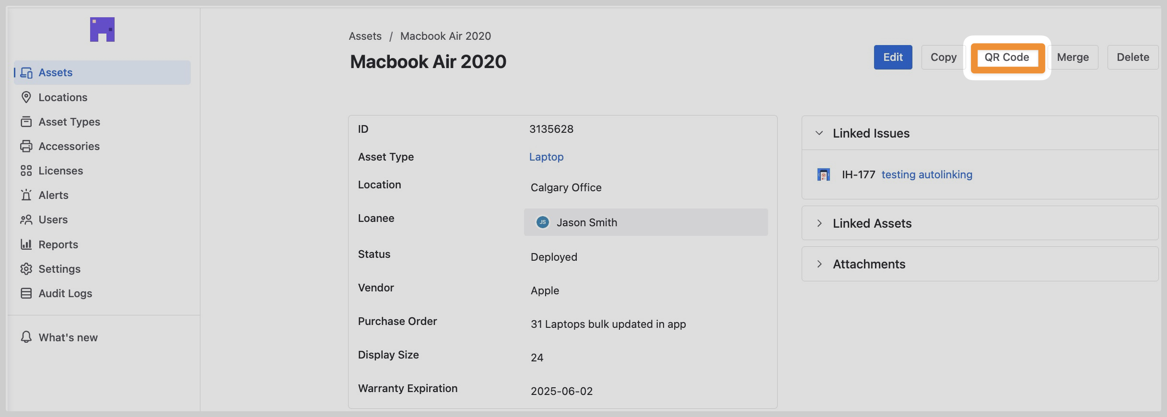Click the Merge button
The width and height of the screenshot is (1167, 417).
(1073, 57)
